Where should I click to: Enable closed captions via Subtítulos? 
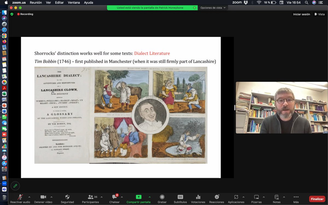point(180,199)
